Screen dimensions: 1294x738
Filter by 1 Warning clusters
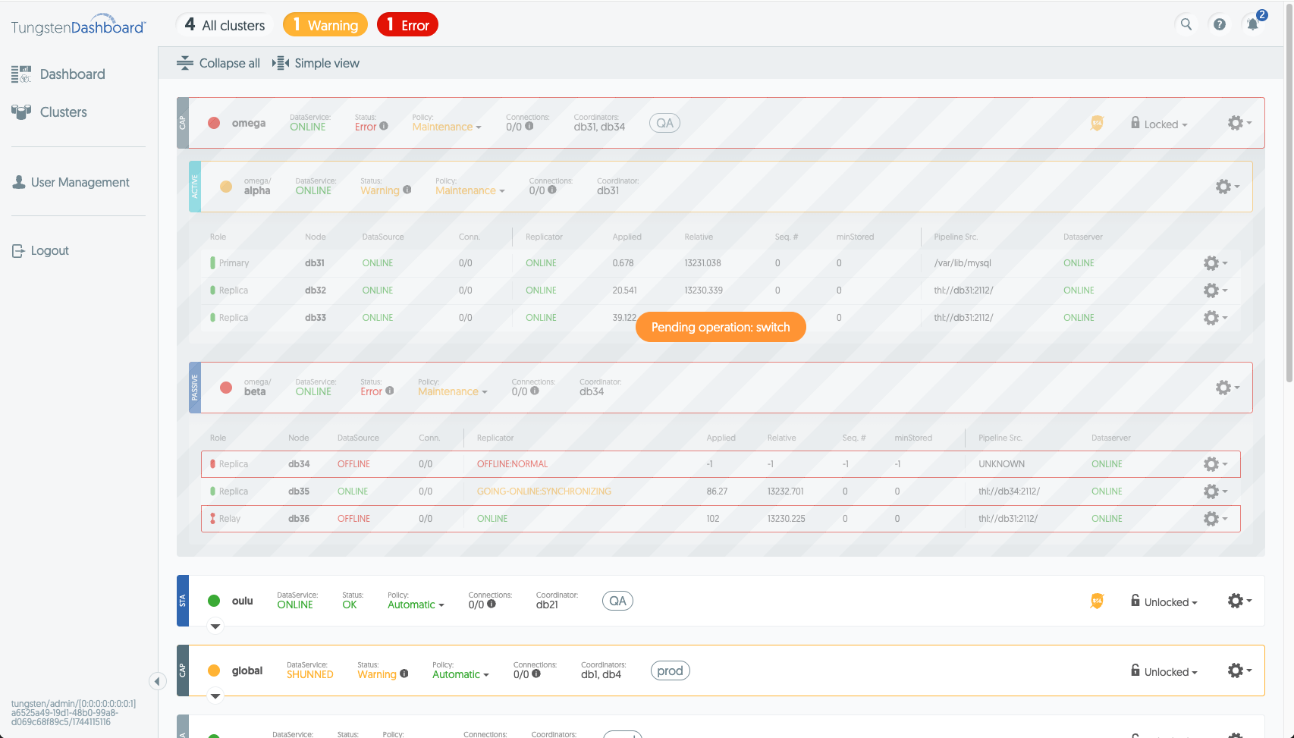coord(325,24)
